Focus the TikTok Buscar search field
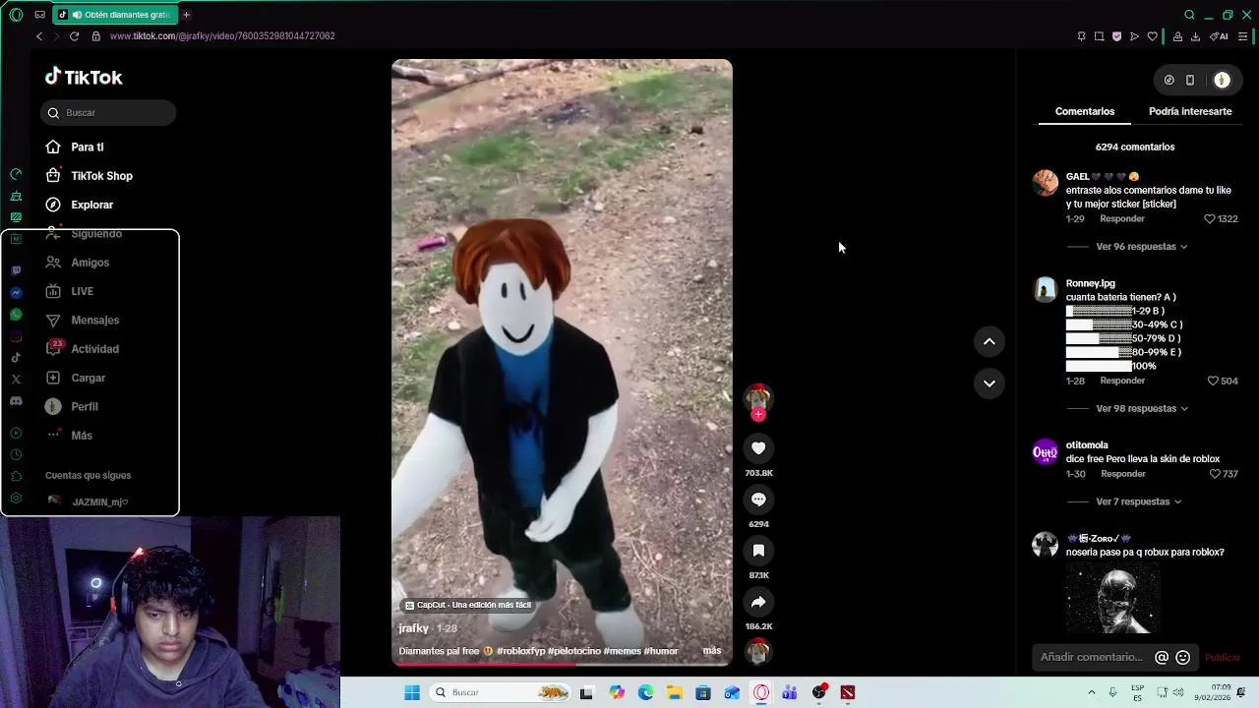Image resolution: width=1259 pixels, height=708 pixels. pos(108,113)
